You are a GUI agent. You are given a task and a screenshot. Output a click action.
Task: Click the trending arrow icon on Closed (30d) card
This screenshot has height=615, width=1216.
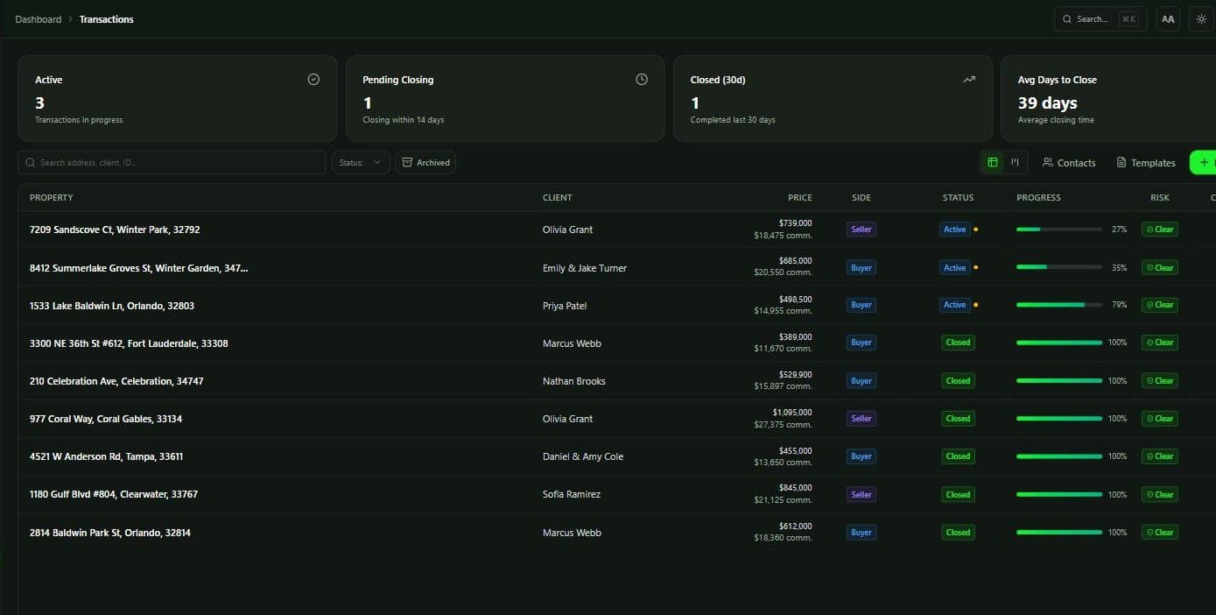pyautogui.click(x=969, y=80)
